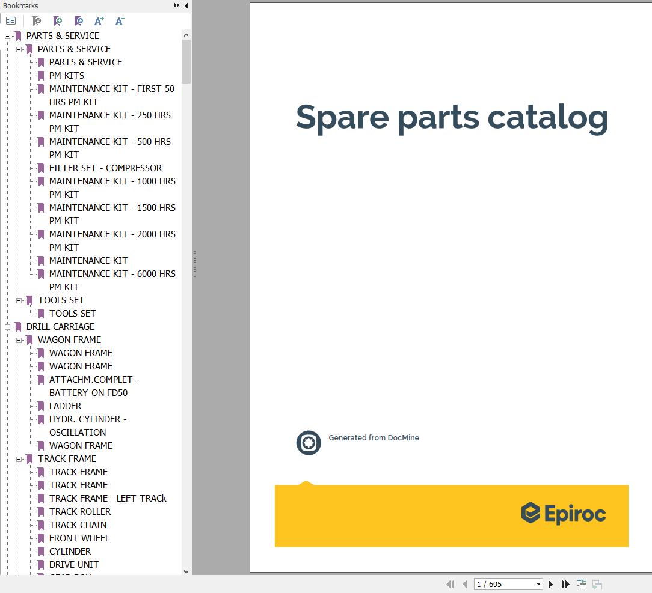This screenshot has width=652, height=593.
Task: Select the FRONT WHEEL bookmark
Action: click(79, 538)
